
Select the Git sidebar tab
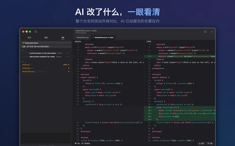point(63,38)
